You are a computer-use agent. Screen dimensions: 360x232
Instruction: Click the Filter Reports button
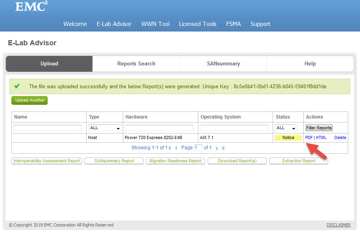[x=319, y=128]
